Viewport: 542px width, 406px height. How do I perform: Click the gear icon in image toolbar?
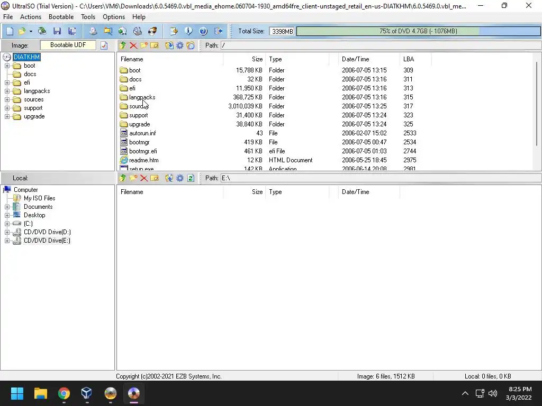tap(180, 45)
